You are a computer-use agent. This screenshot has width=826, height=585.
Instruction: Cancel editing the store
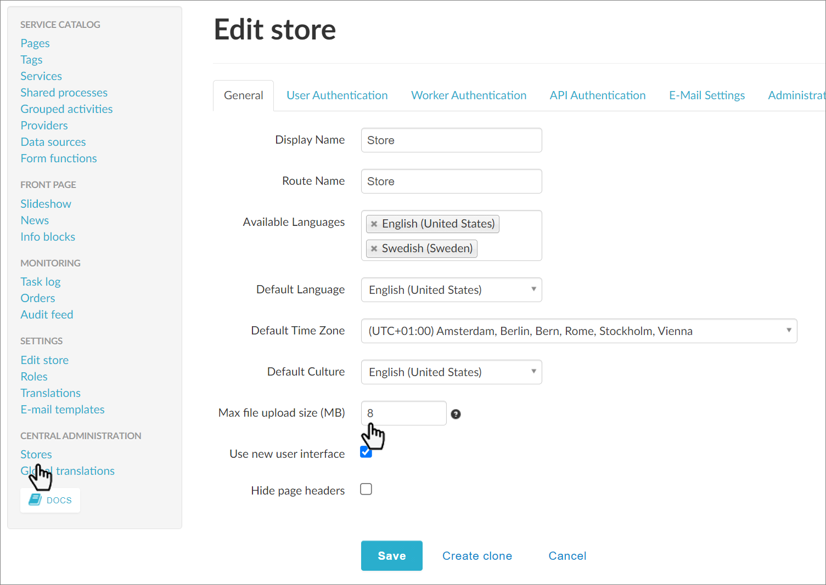click(x=567, y=556)
